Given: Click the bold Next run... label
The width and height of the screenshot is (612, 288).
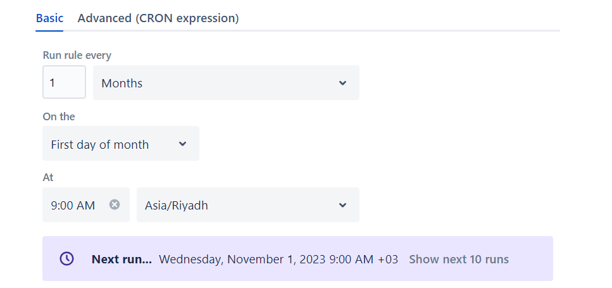Looking at the screenshot, I should point(122,259).
